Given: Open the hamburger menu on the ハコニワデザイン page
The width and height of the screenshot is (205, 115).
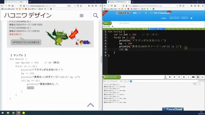Looking at the screenshot, I should (81, 16).
